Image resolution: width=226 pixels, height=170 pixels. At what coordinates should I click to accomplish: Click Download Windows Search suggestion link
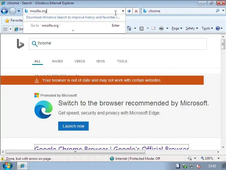point(73,17)
